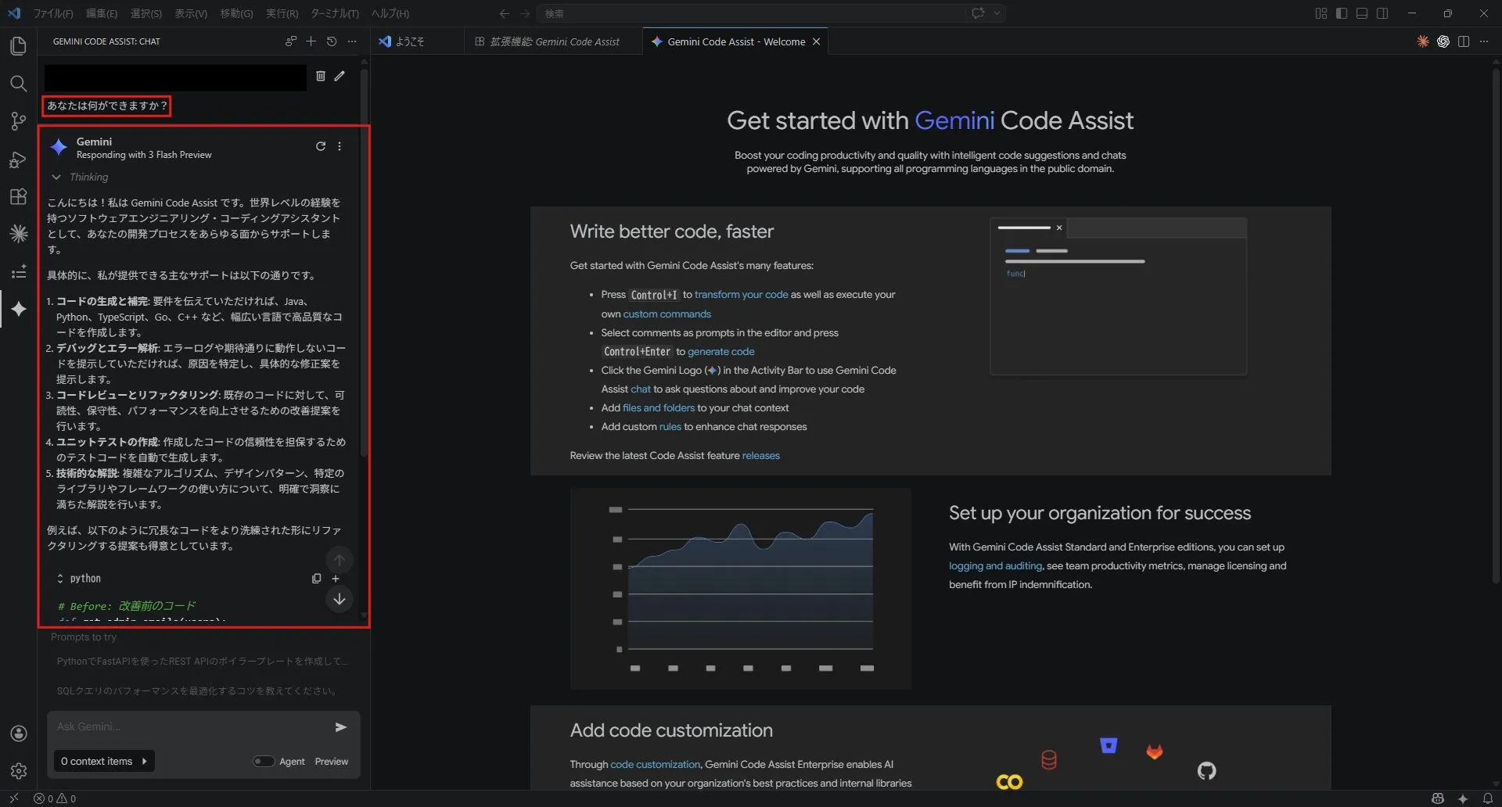The height and width of the screenshot is (807, 1502).
Task: Open the Extensions view
Action: (18, 196)
